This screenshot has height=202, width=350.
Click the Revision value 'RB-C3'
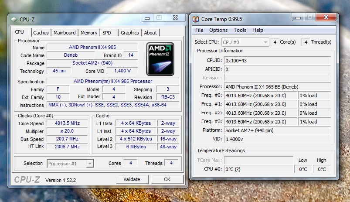coord(168,97)
